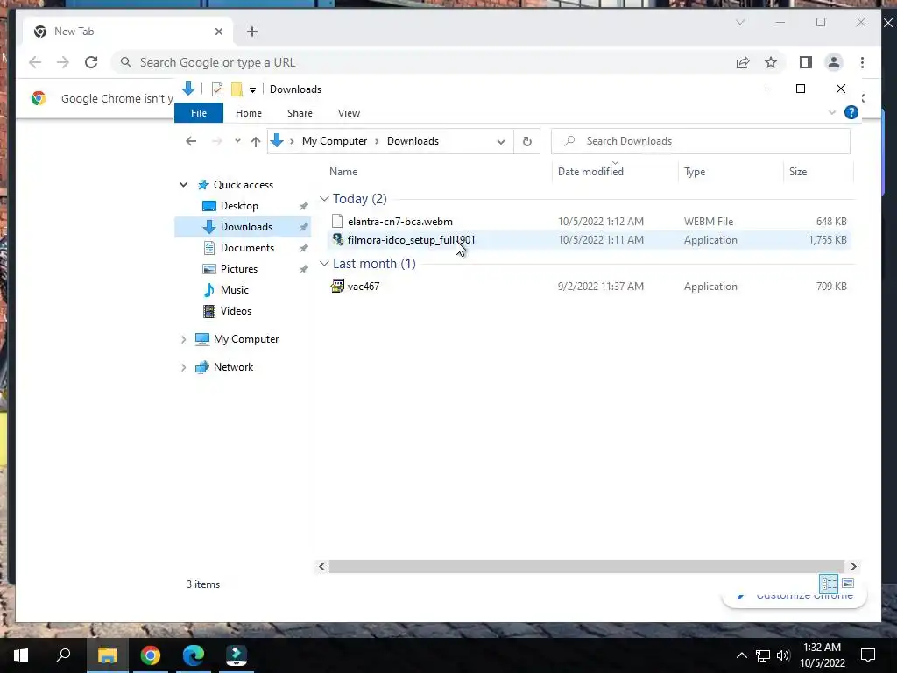The width and height of the screenshot is (897, 673).
Task: Click the webm file's blank document icon
Action: point(337,221)
